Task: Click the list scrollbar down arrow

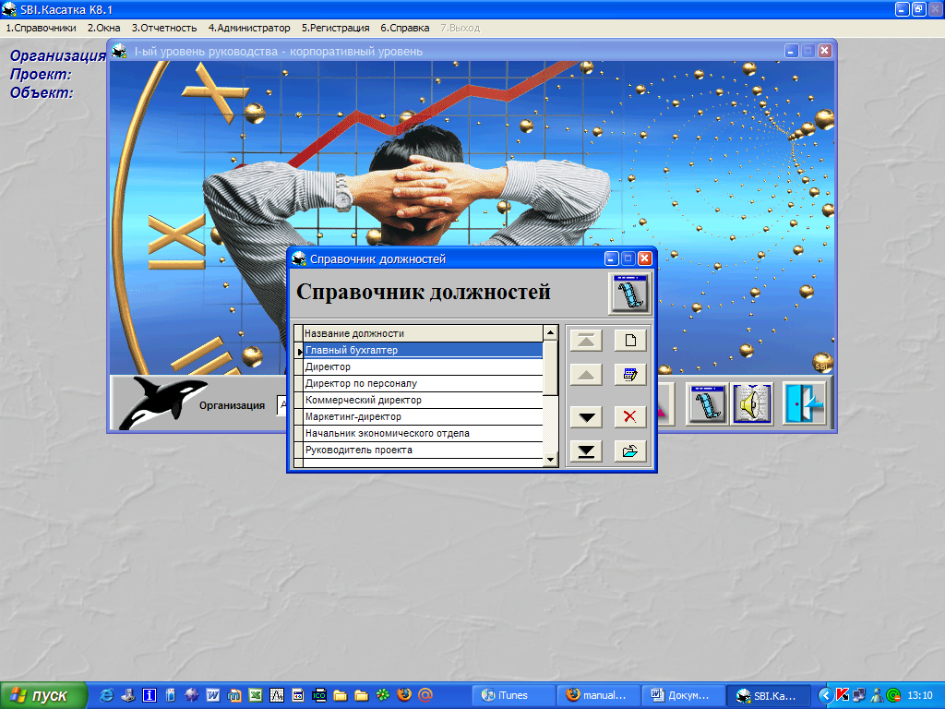Action: [550, 460]
